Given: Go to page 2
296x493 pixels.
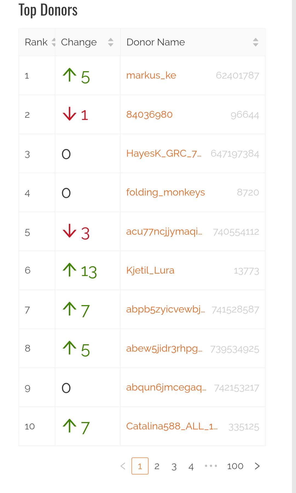Looking at the screenshot, I should pyautogui.click(x=157, y=466).
